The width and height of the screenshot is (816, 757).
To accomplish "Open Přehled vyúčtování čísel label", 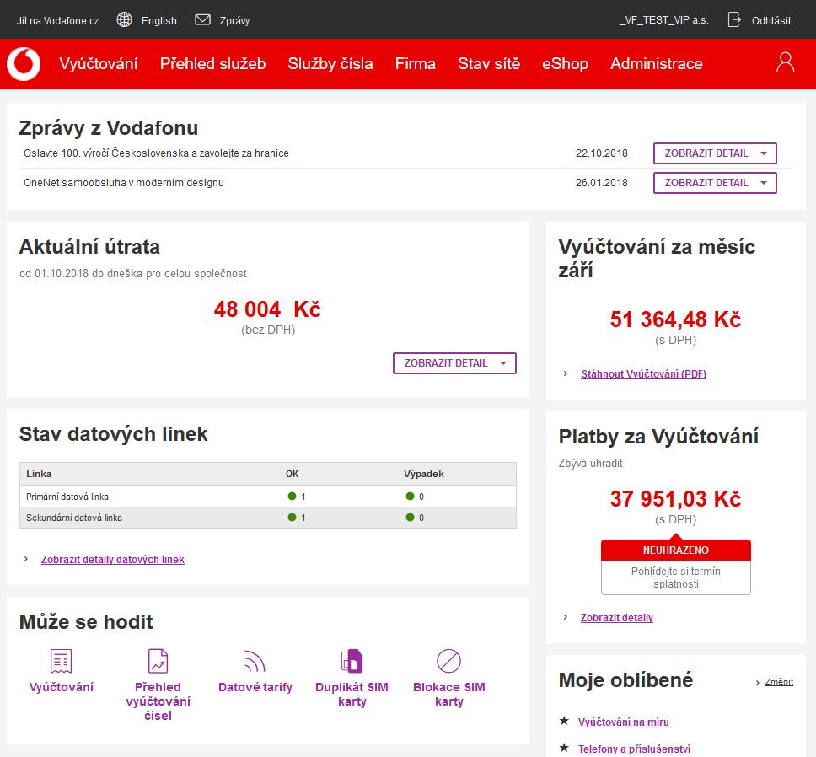I will (x=158, y=701).
